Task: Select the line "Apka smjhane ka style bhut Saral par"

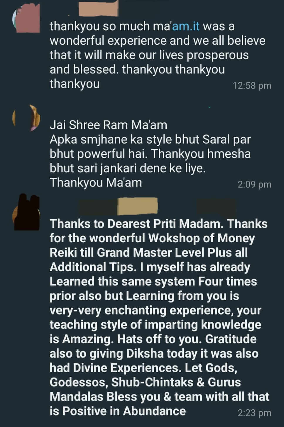Action: point(150,139)
